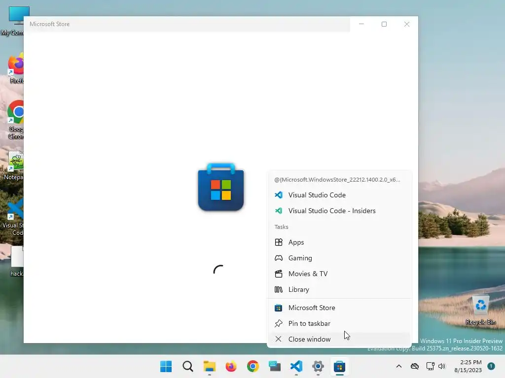Screen dimensions: 505x378
Task: Click the small Microsoft Store icon in jump list
Action: [279, 308]
